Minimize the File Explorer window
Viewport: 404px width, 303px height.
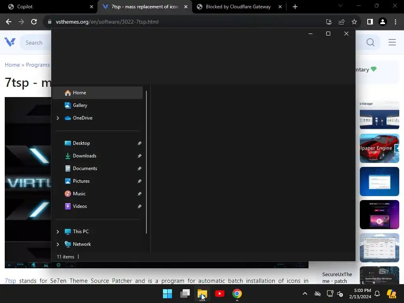pyautogui.click(x=310, y=34)
